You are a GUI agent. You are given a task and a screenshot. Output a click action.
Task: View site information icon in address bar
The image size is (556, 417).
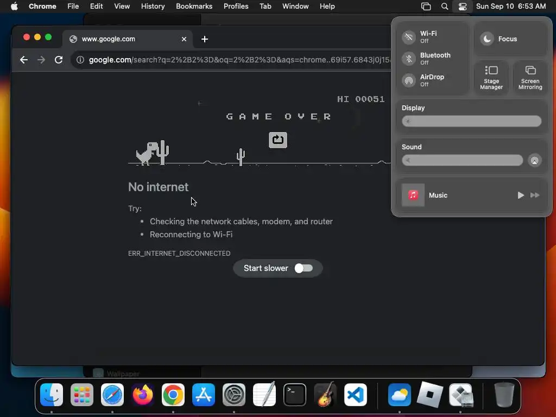coord(80,60)
